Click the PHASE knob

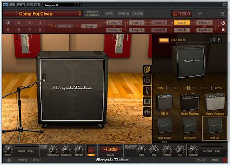coord(167,150)
